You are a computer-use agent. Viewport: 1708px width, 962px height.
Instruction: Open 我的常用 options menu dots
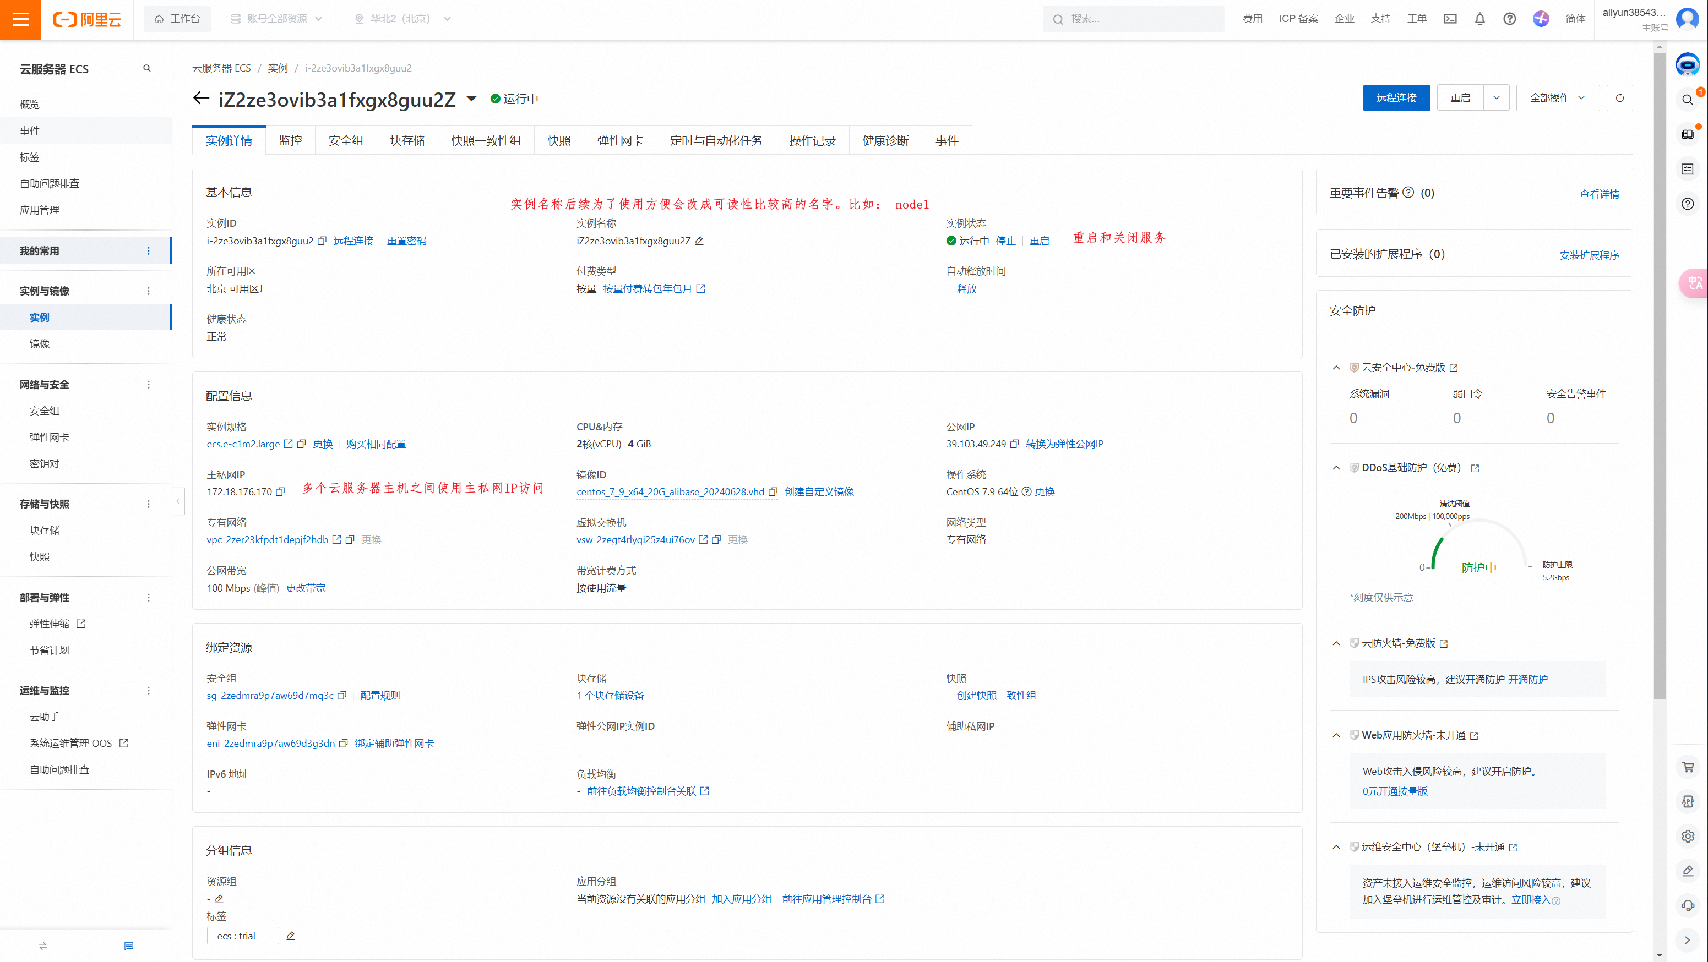point(149,251)
